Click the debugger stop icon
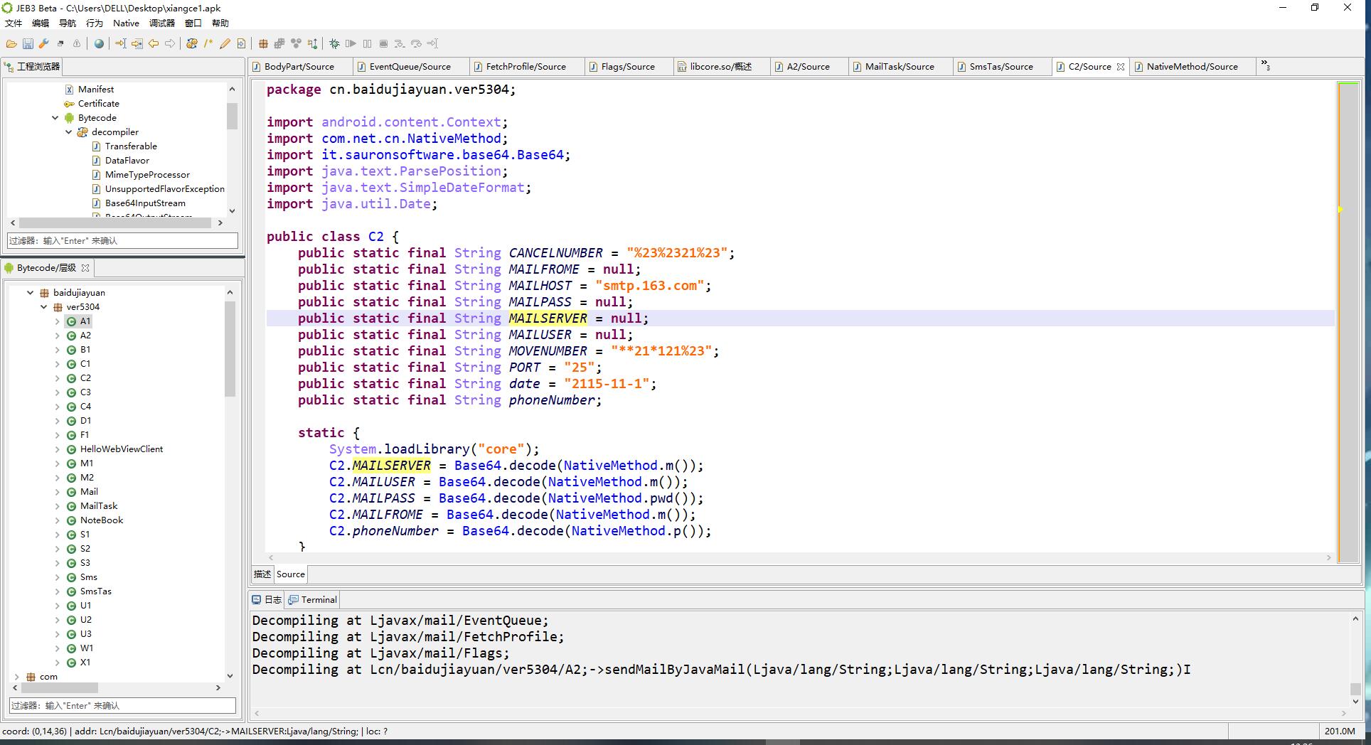The image size is (1371, 745). pyautogui.click(x=383, y=44)
